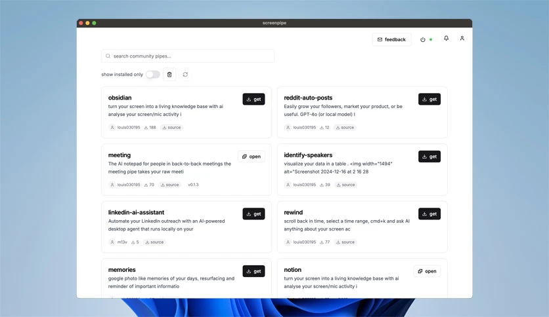
Task: Click the refresh pipes icon
Action: 185,75
